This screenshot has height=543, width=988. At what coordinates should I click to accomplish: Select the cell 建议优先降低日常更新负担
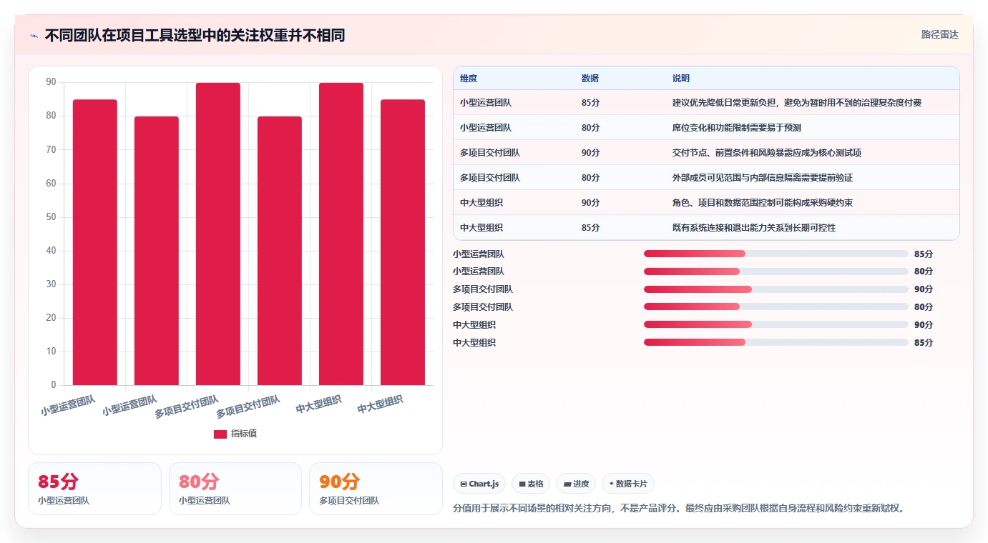[x=797, y=103]
